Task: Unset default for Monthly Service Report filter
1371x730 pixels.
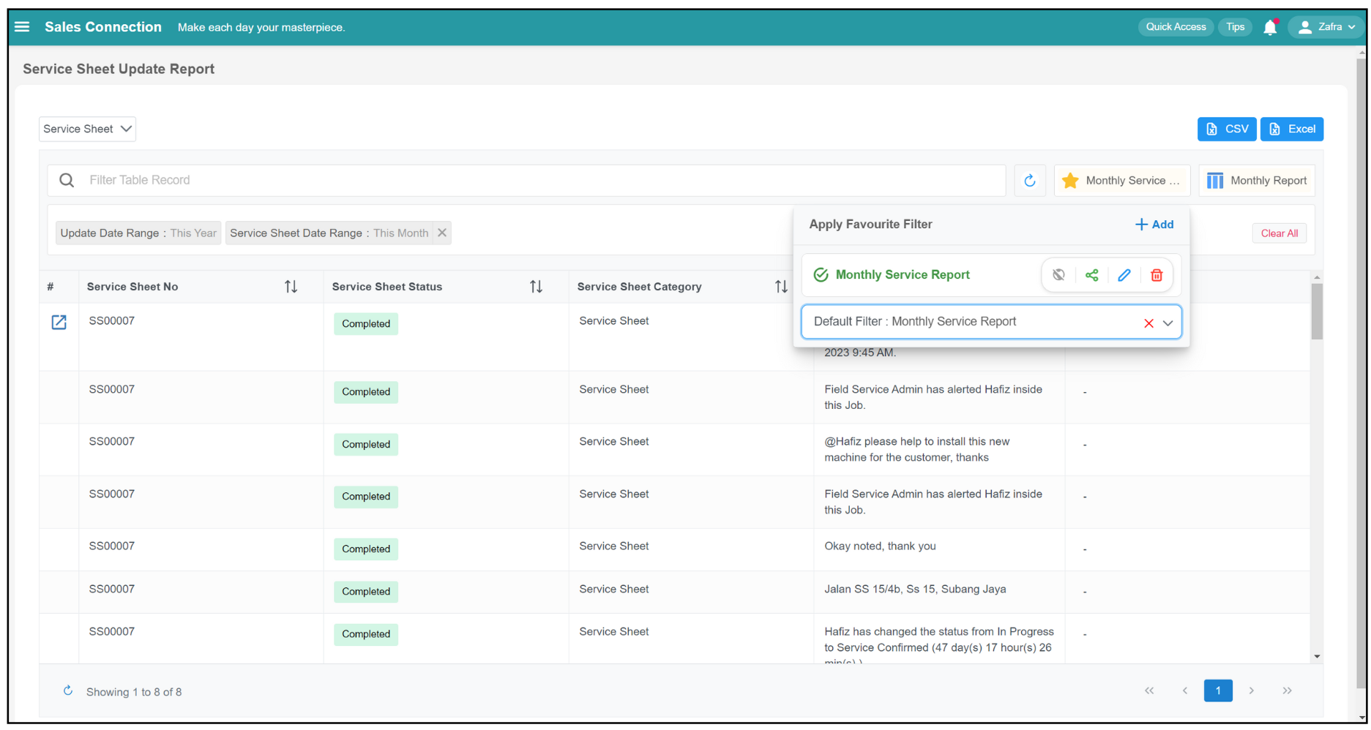Action: [x=1058, y=275]
